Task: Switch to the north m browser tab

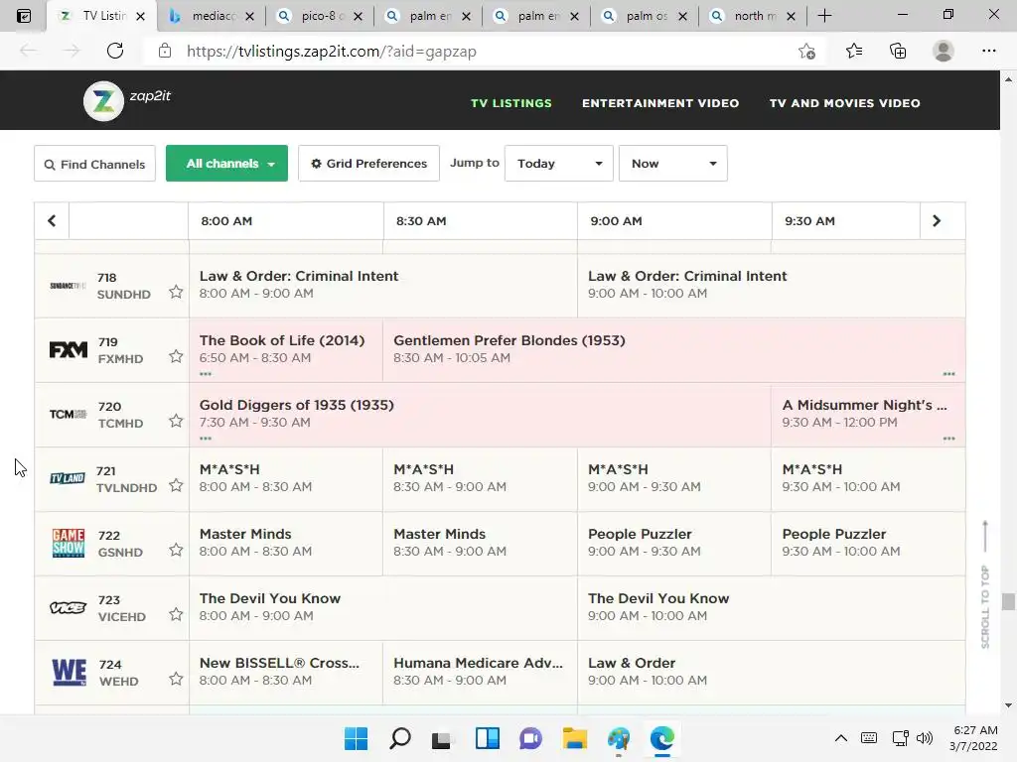Action: (753, 16)
